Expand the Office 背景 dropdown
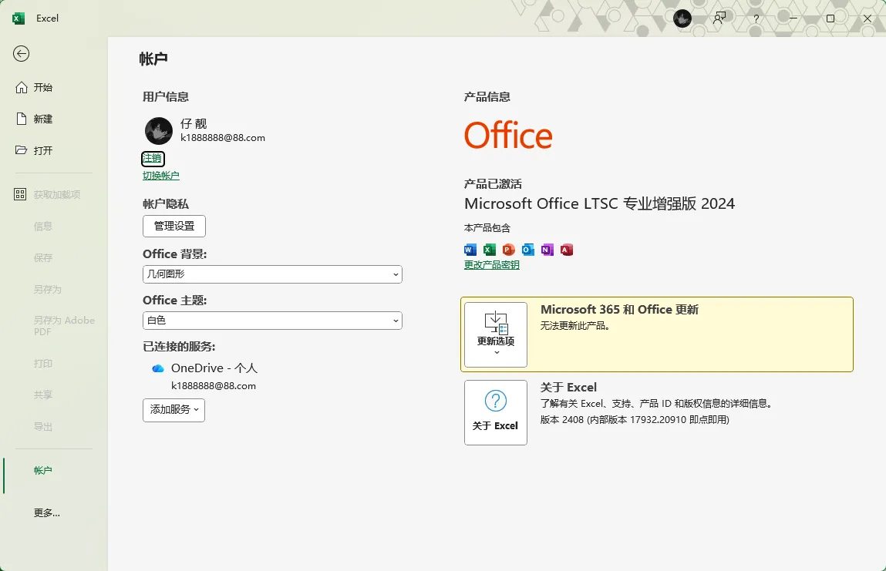886x571 pixels. point(272,274)
